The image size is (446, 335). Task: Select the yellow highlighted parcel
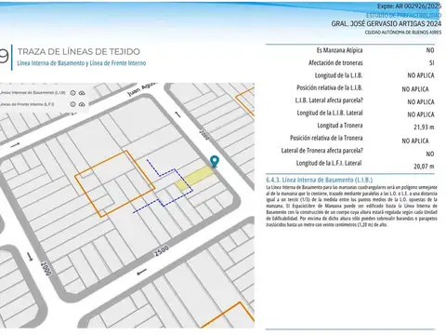[x=195, y=179]
